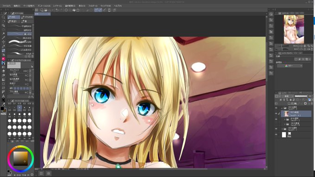Hide the selected フォルダー4 2 layer

(x=276, y=114)
